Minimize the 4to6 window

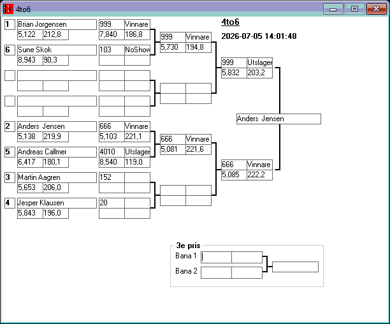pyautogui.click(x=333, y=9)
